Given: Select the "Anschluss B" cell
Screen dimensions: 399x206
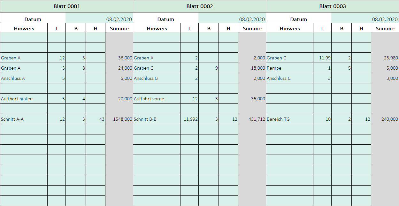Looking at the screenshot, I should (157, 78).
